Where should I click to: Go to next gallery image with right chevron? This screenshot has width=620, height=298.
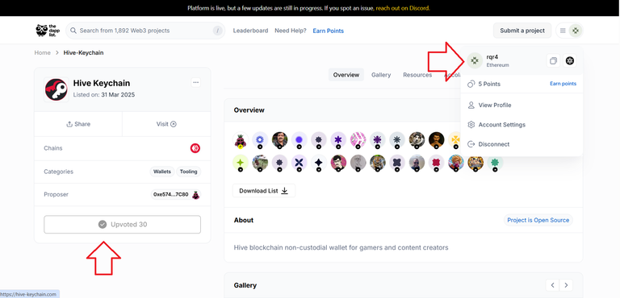coord(566,285)
